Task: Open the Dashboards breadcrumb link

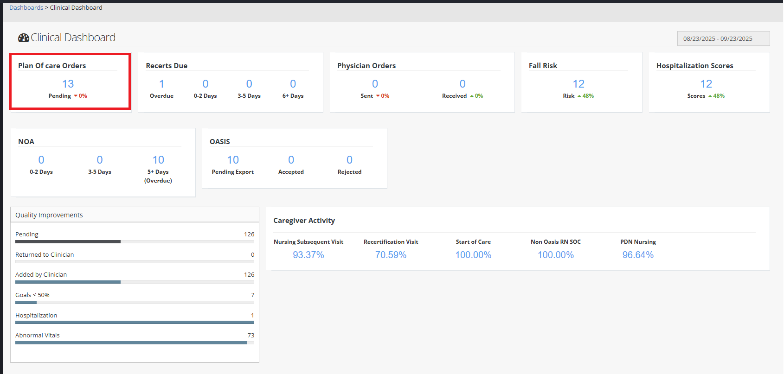Action: coord(26,8)
